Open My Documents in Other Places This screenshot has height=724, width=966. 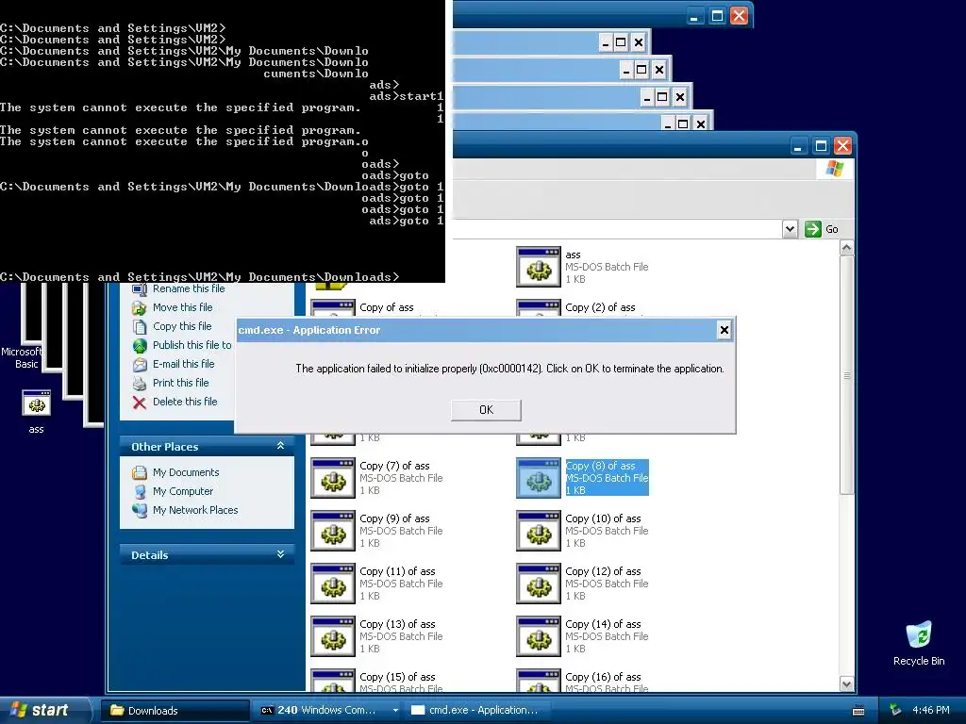[186, 473]
